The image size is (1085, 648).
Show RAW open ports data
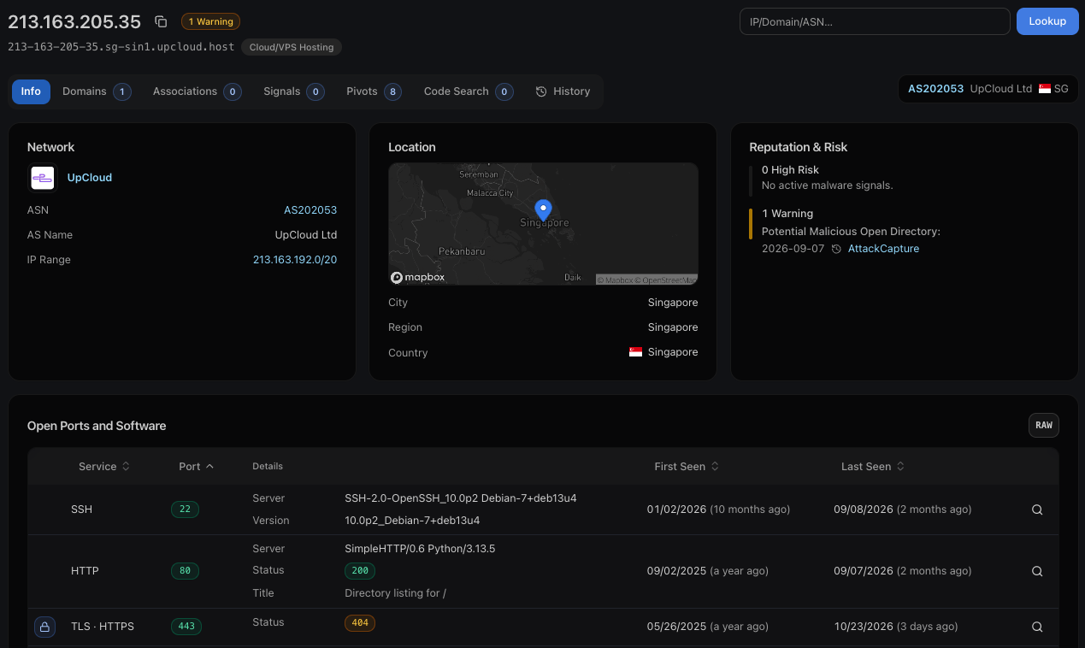point(1043,426)
